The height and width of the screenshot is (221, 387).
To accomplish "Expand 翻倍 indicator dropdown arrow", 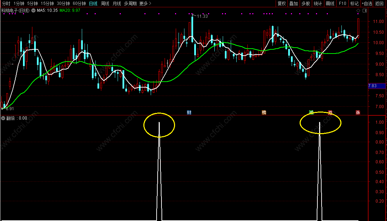I will 3,118.
